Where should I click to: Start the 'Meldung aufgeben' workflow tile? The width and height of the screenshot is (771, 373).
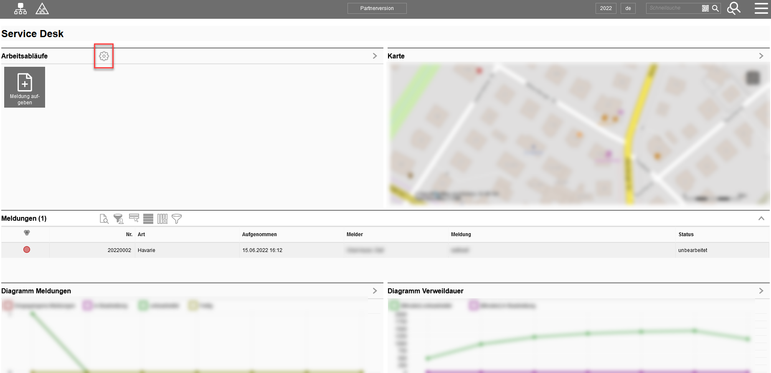pos(25,87)
